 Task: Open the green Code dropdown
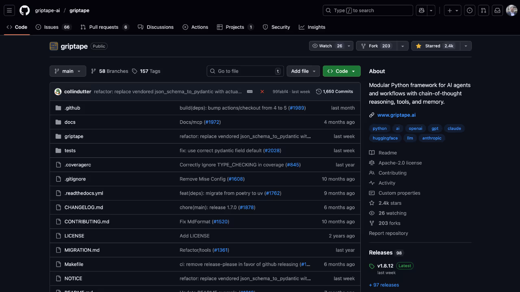click(341, 71)
